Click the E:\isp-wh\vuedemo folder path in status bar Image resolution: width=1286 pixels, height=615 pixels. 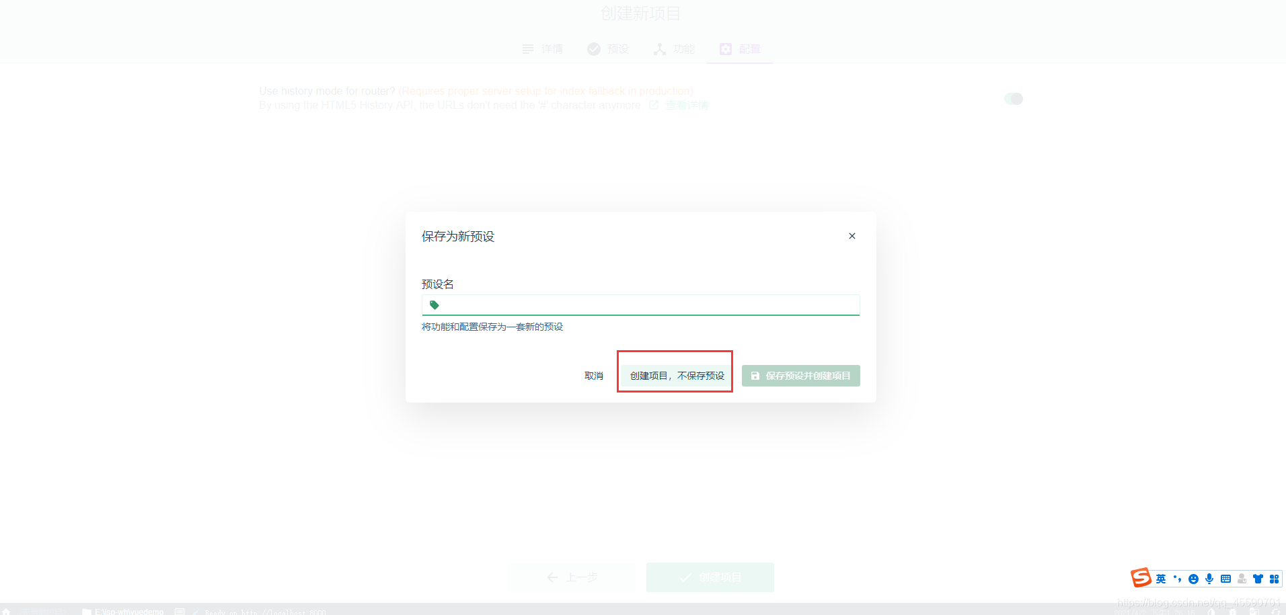pos(123,612)
